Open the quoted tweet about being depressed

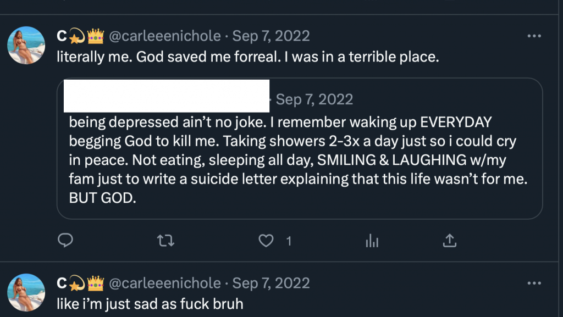[297, 159]
